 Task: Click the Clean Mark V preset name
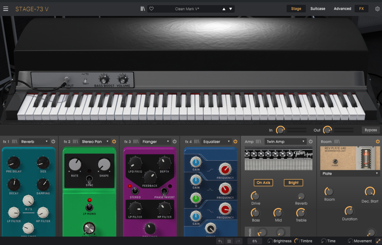[187, 9]
